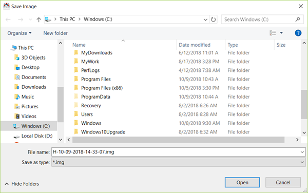
Task: Click the file list vertical scrollbar thumb
Action: click(x=304, y=104)
